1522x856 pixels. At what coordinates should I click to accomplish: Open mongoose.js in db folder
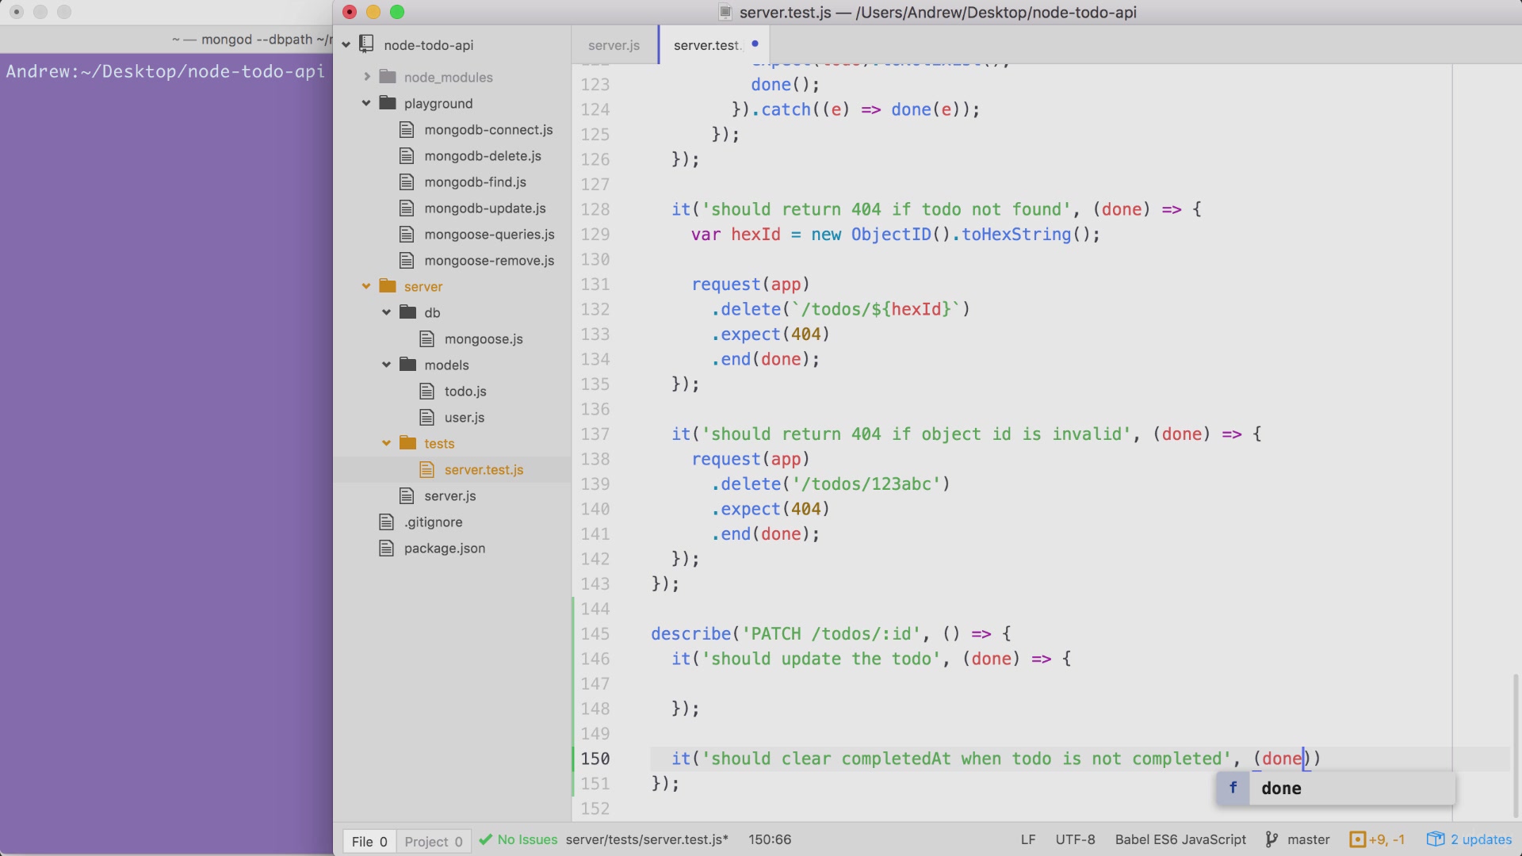click(484, 338)
